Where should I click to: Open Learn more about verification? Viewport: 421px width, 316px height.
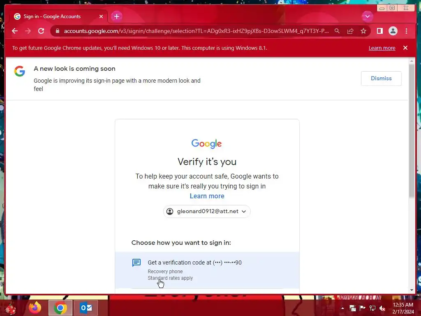coord(207,196)
